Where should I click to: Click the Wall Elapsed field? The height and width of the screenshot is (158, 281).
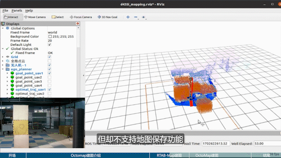[x=267, y=143]
